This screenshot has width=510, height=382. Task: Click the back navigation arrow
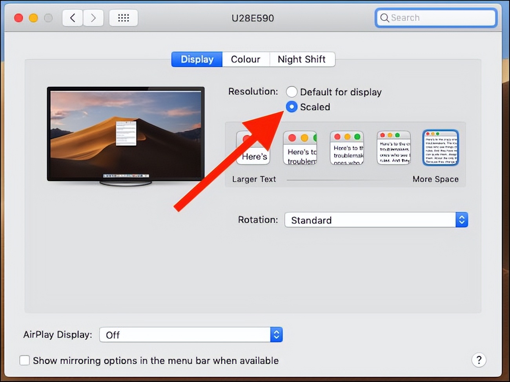72,18
